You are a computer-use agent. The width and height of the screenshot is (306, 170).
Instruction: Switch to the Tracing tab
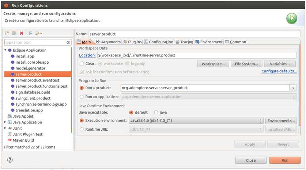pyautogui.click(x=184, y=42)
